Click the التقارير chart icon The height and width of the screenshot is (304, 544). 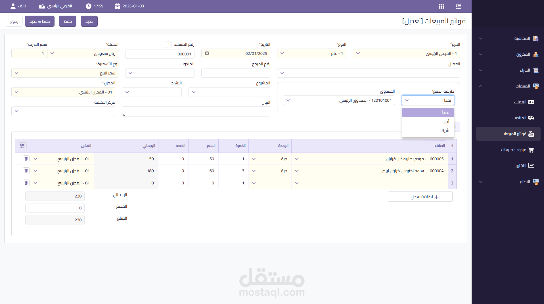tap(531, 166)
